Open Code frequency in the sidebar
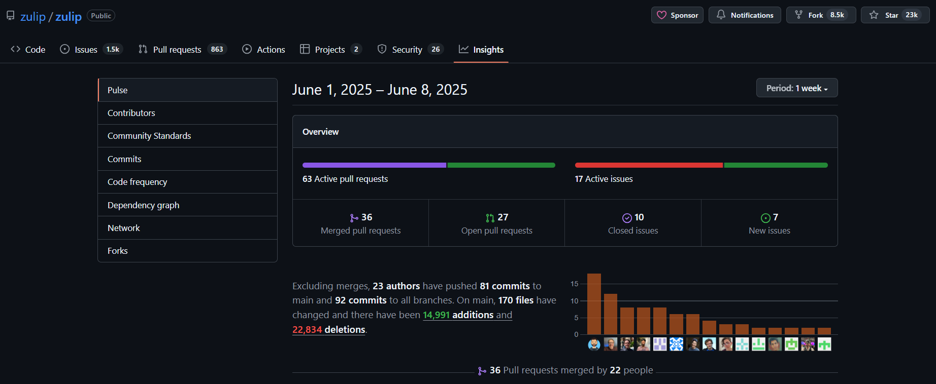This screenshot has height=384, width=936. [x=137, y=182]
